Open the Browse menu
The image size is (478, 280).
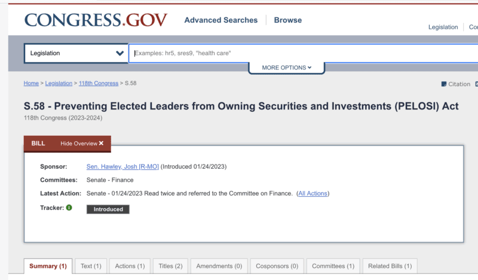288,20
